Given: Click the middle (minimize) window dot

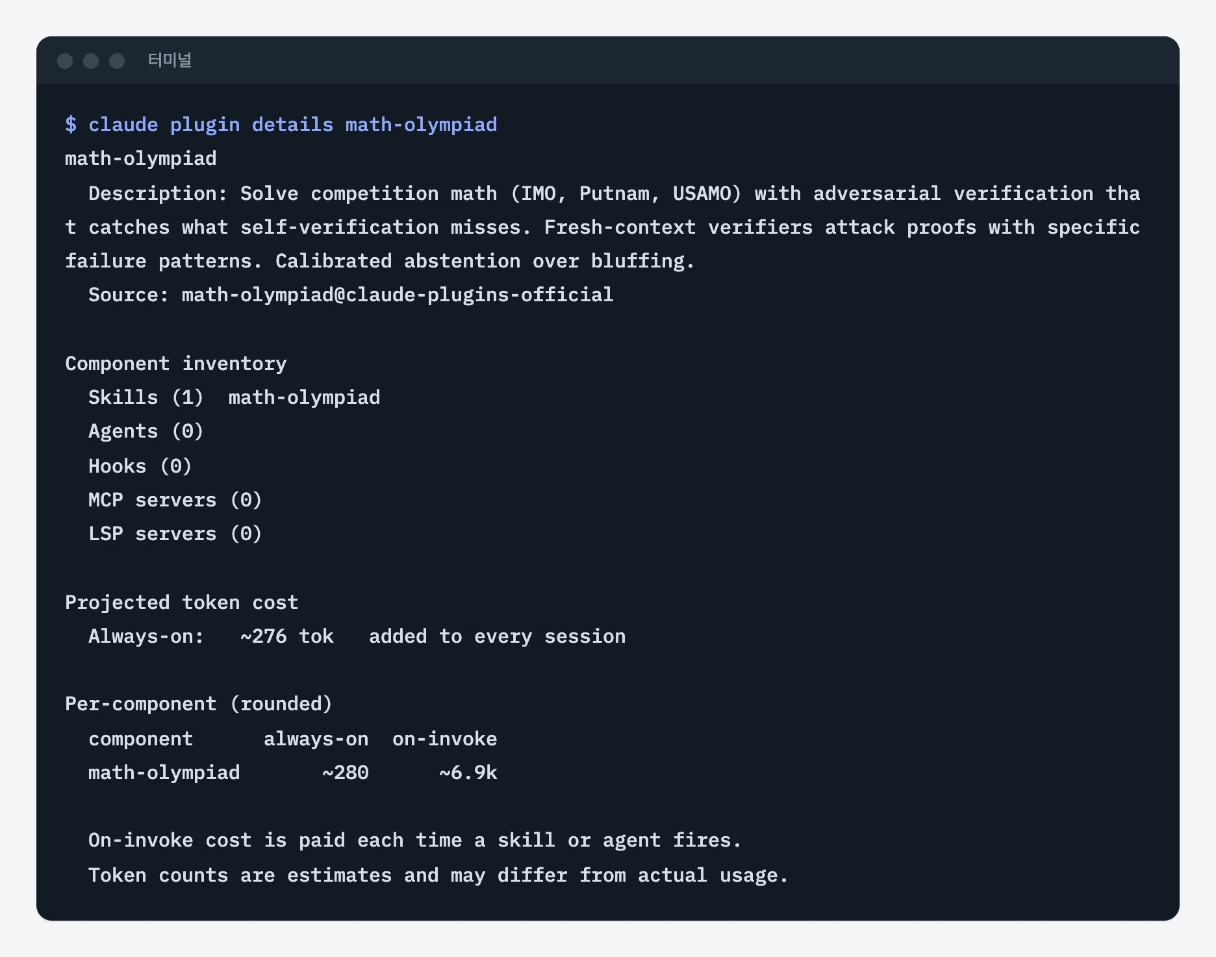Looking at the screenshot, I should (91, 61).
